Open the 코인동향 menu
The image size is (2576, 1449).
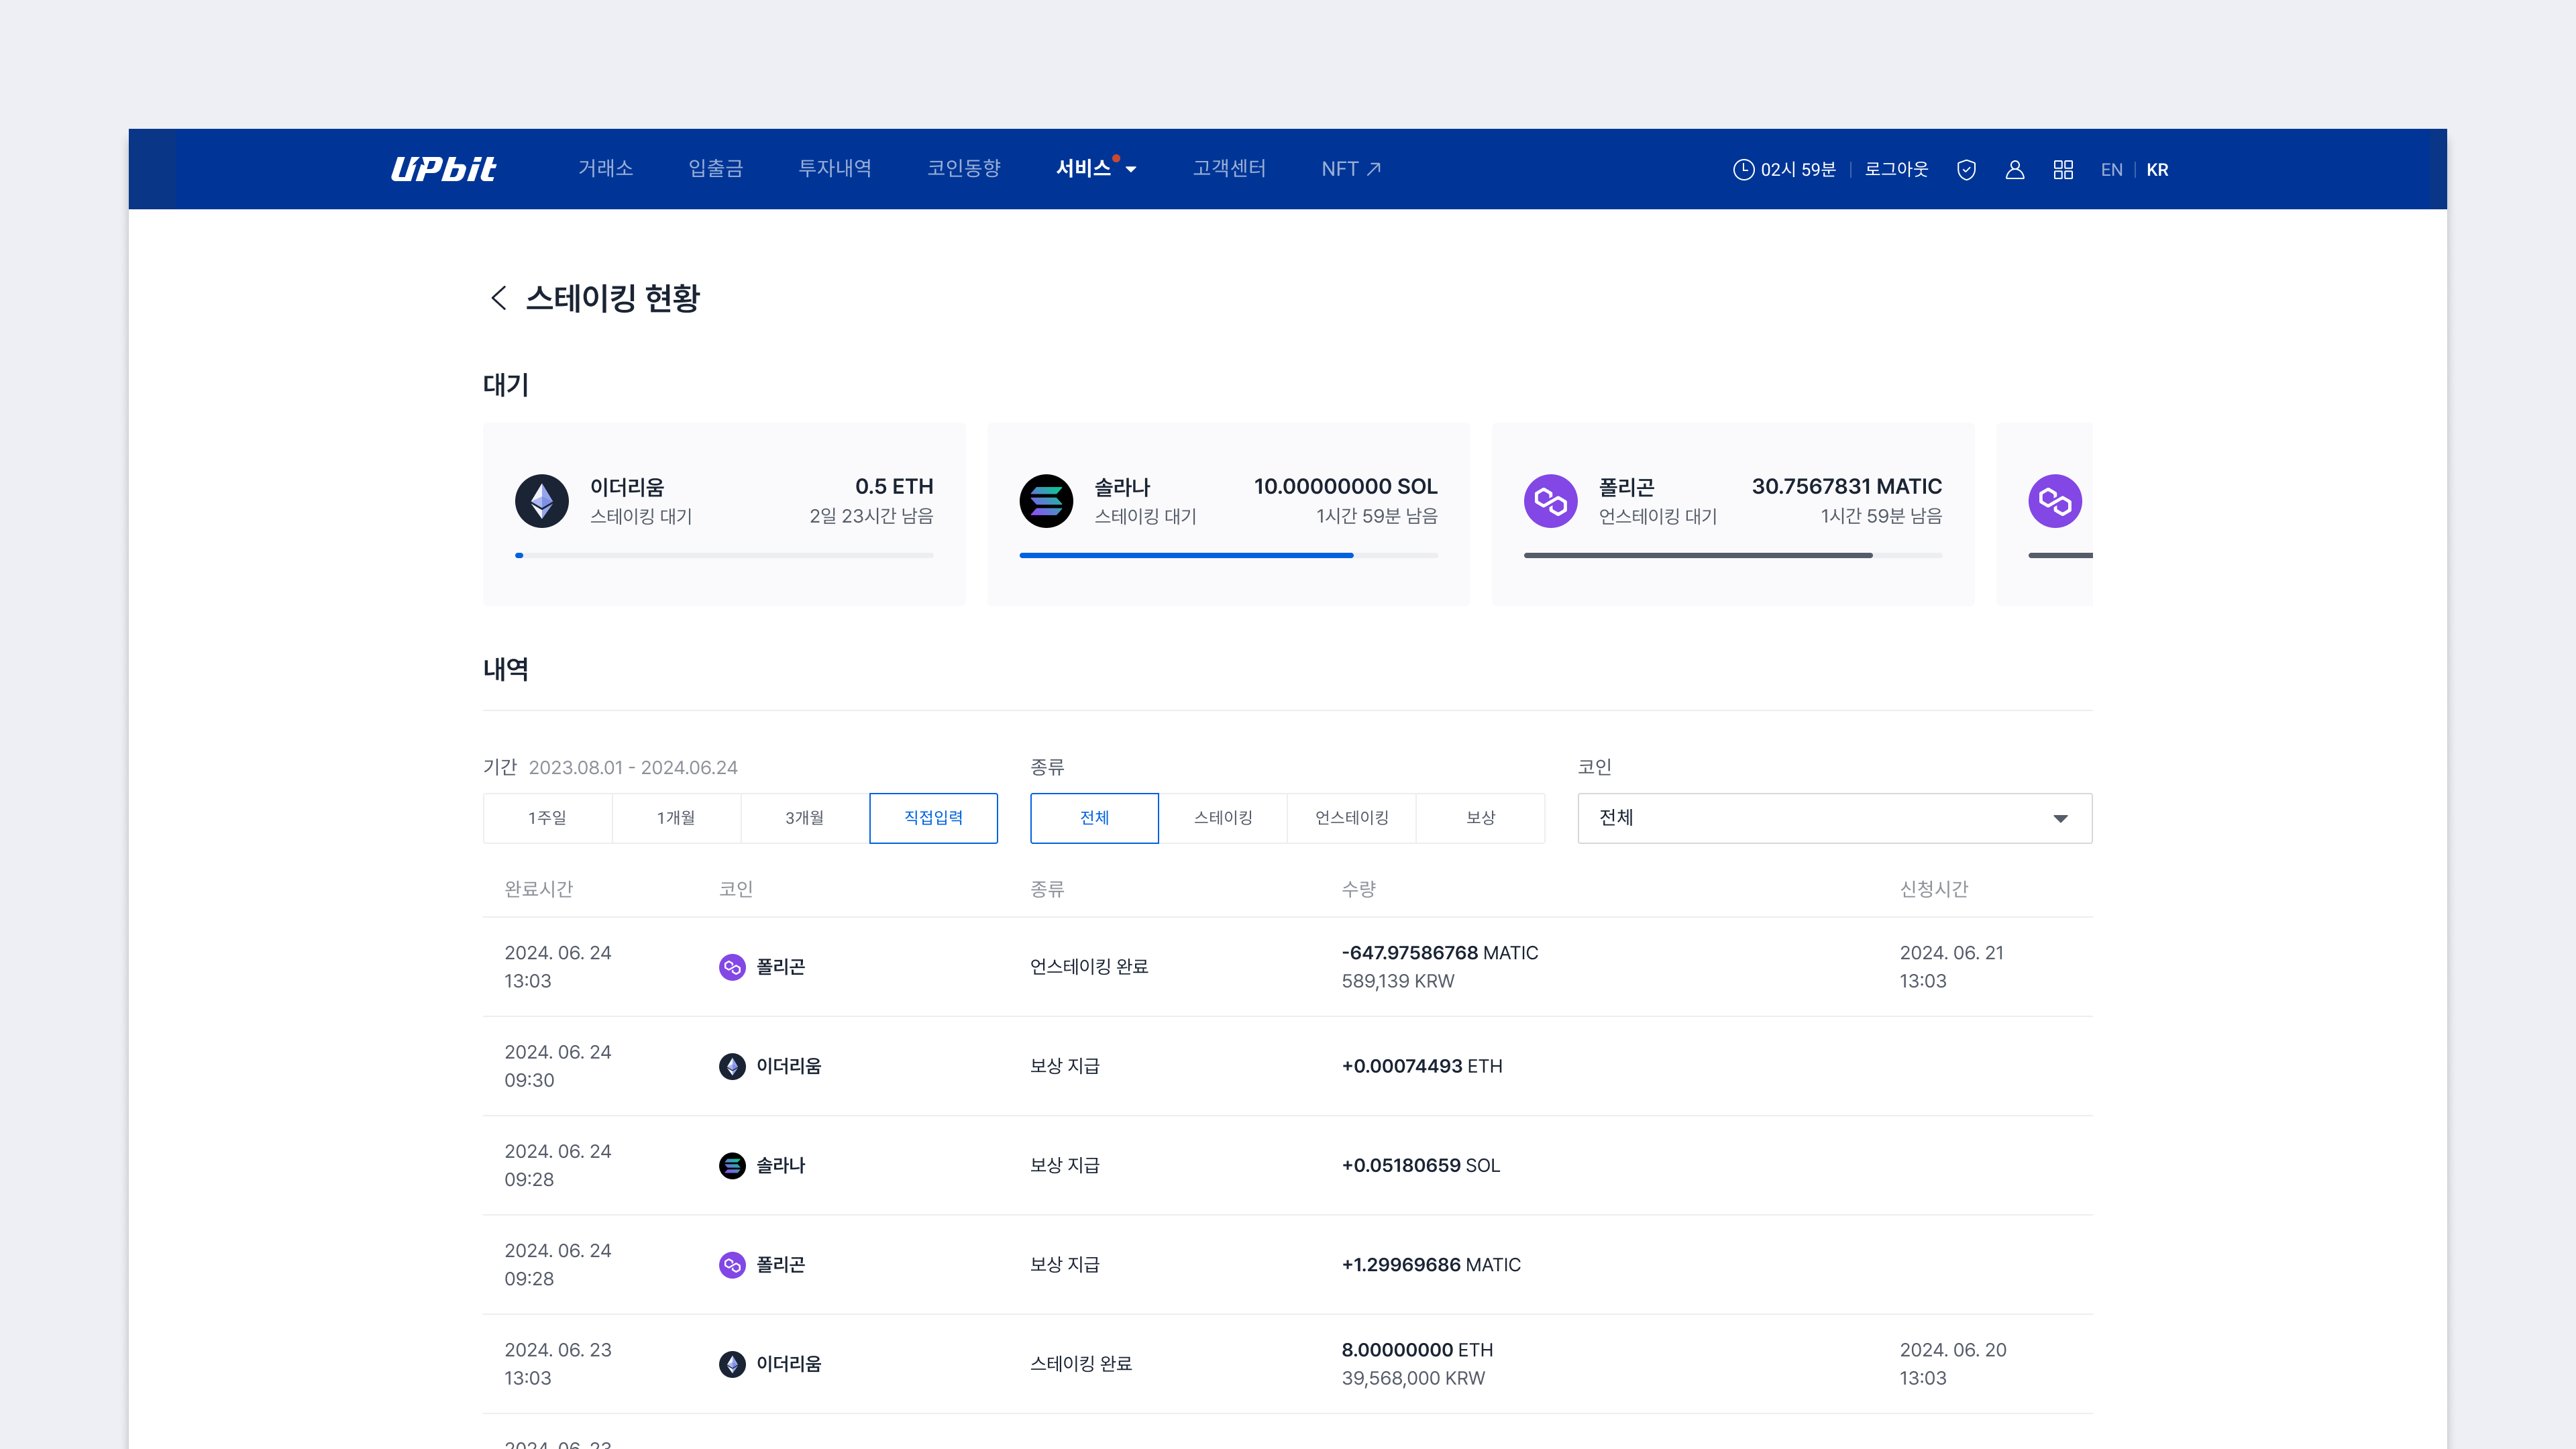(963, 169)
